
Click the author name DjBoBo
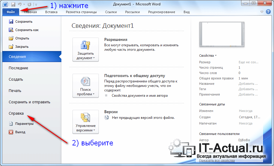tap(244, 140)
